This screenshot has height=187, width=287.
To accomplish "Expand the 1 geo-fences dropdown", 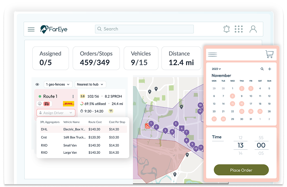I will [58, 84].
